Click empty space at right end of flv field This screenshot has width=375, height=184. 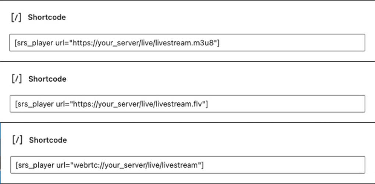(x=312, y=104)
